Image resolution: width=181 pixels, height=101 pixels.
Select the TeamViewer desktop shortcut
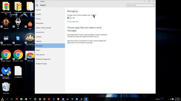click(18, 39)
